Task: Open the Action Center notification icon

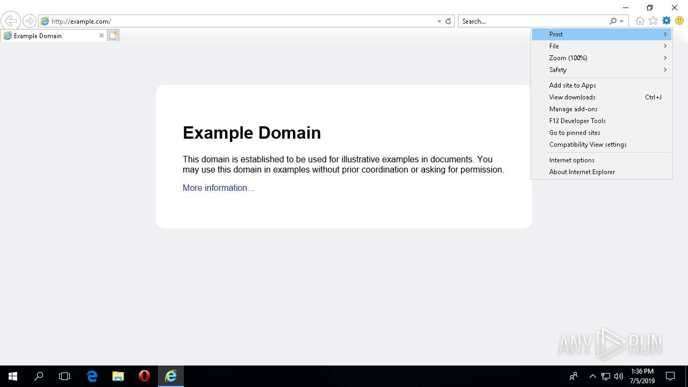Action: [670, 376]
